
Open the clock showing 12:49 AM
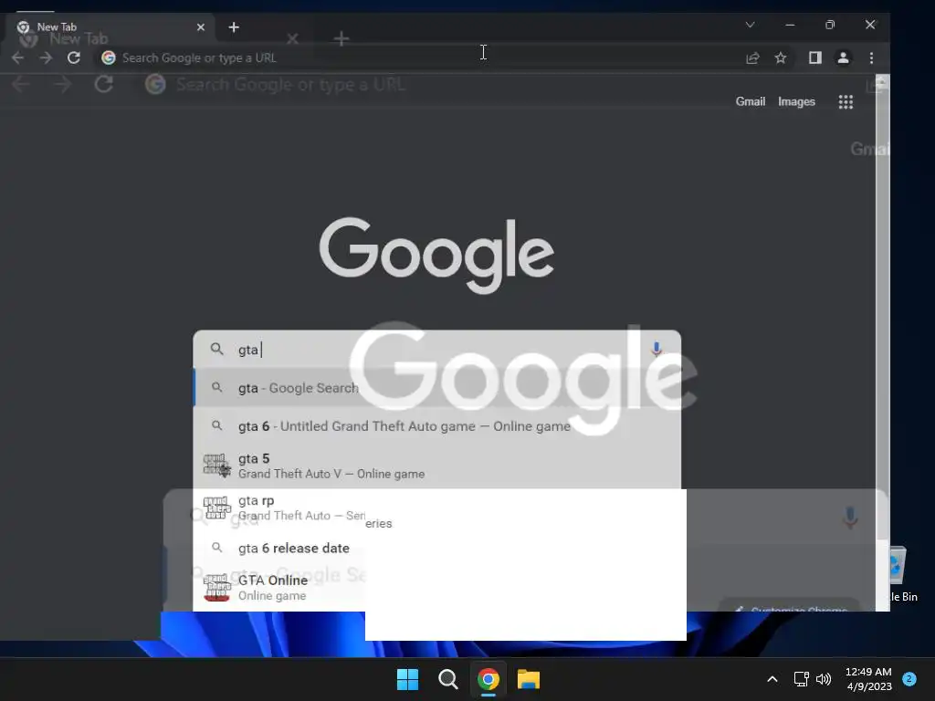coord(869,679)
